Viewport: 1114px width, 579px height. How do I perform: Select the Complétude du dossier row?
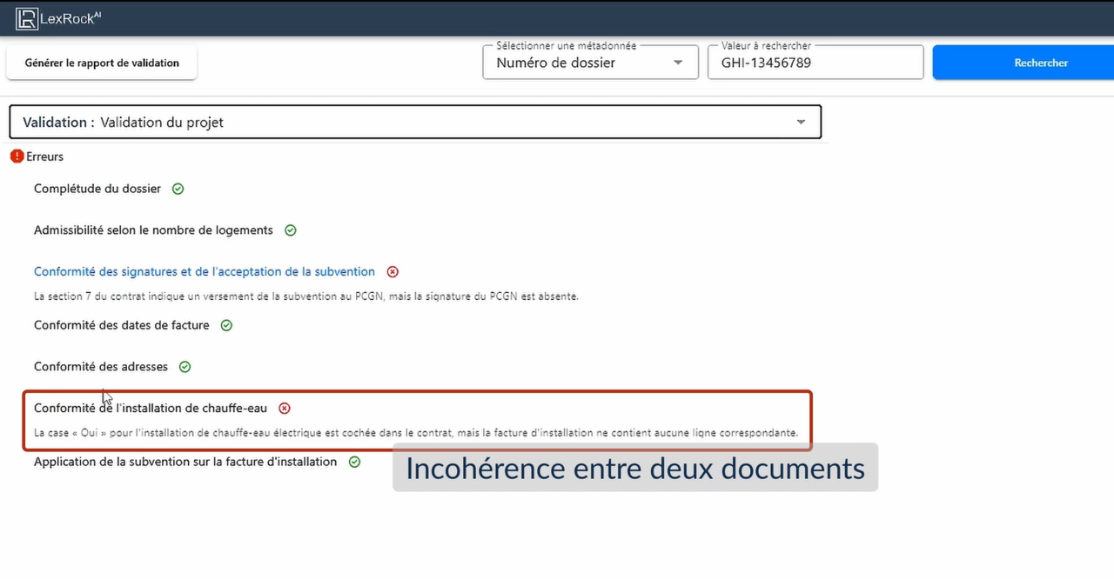pyautogui.click(x=97, y=189)
